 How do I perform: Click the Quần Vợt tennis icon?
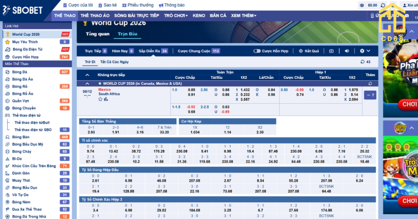(7, 101)
